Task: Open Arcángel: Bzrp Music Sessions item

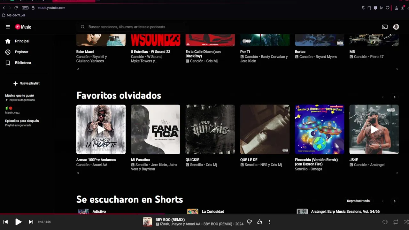Action: [345, 211]
